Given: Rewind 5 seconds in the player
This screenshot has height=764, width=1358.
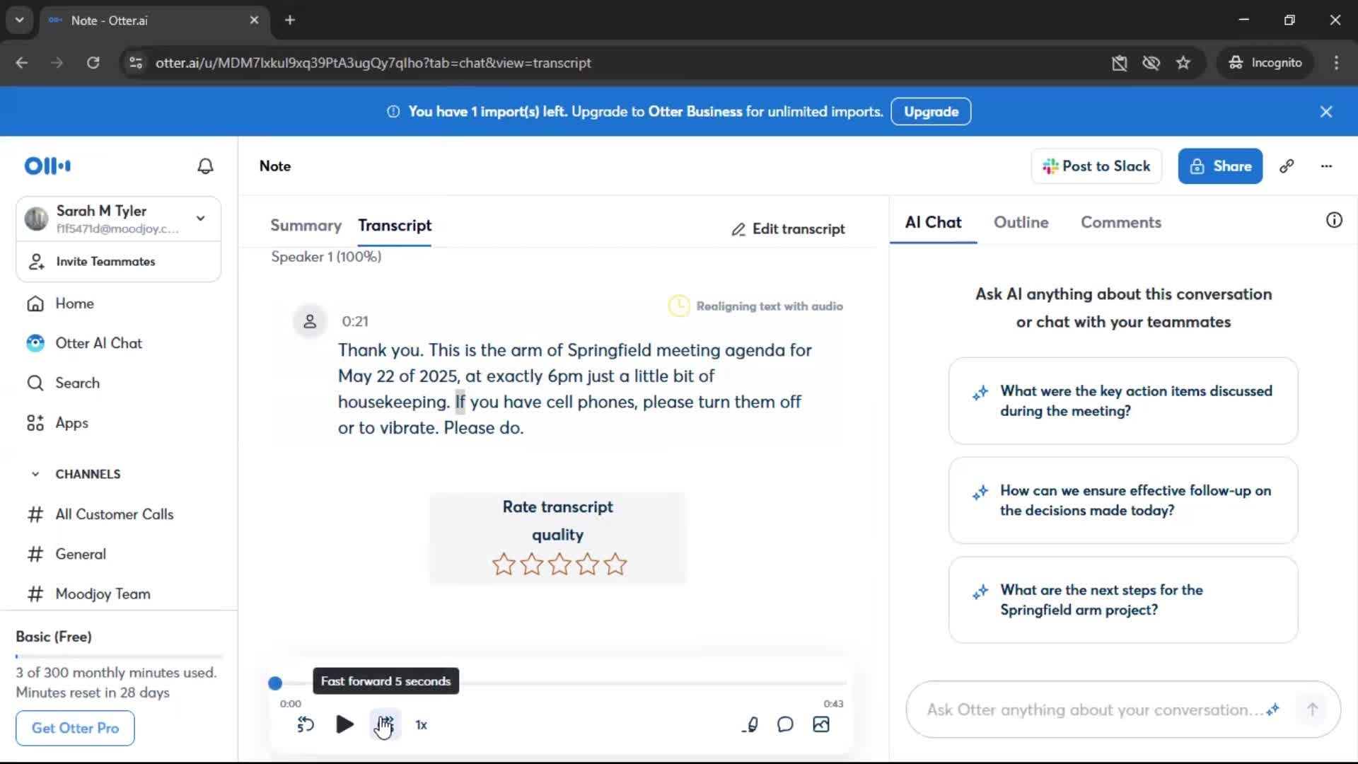Looking at the screenshot, I should point(306,724).
